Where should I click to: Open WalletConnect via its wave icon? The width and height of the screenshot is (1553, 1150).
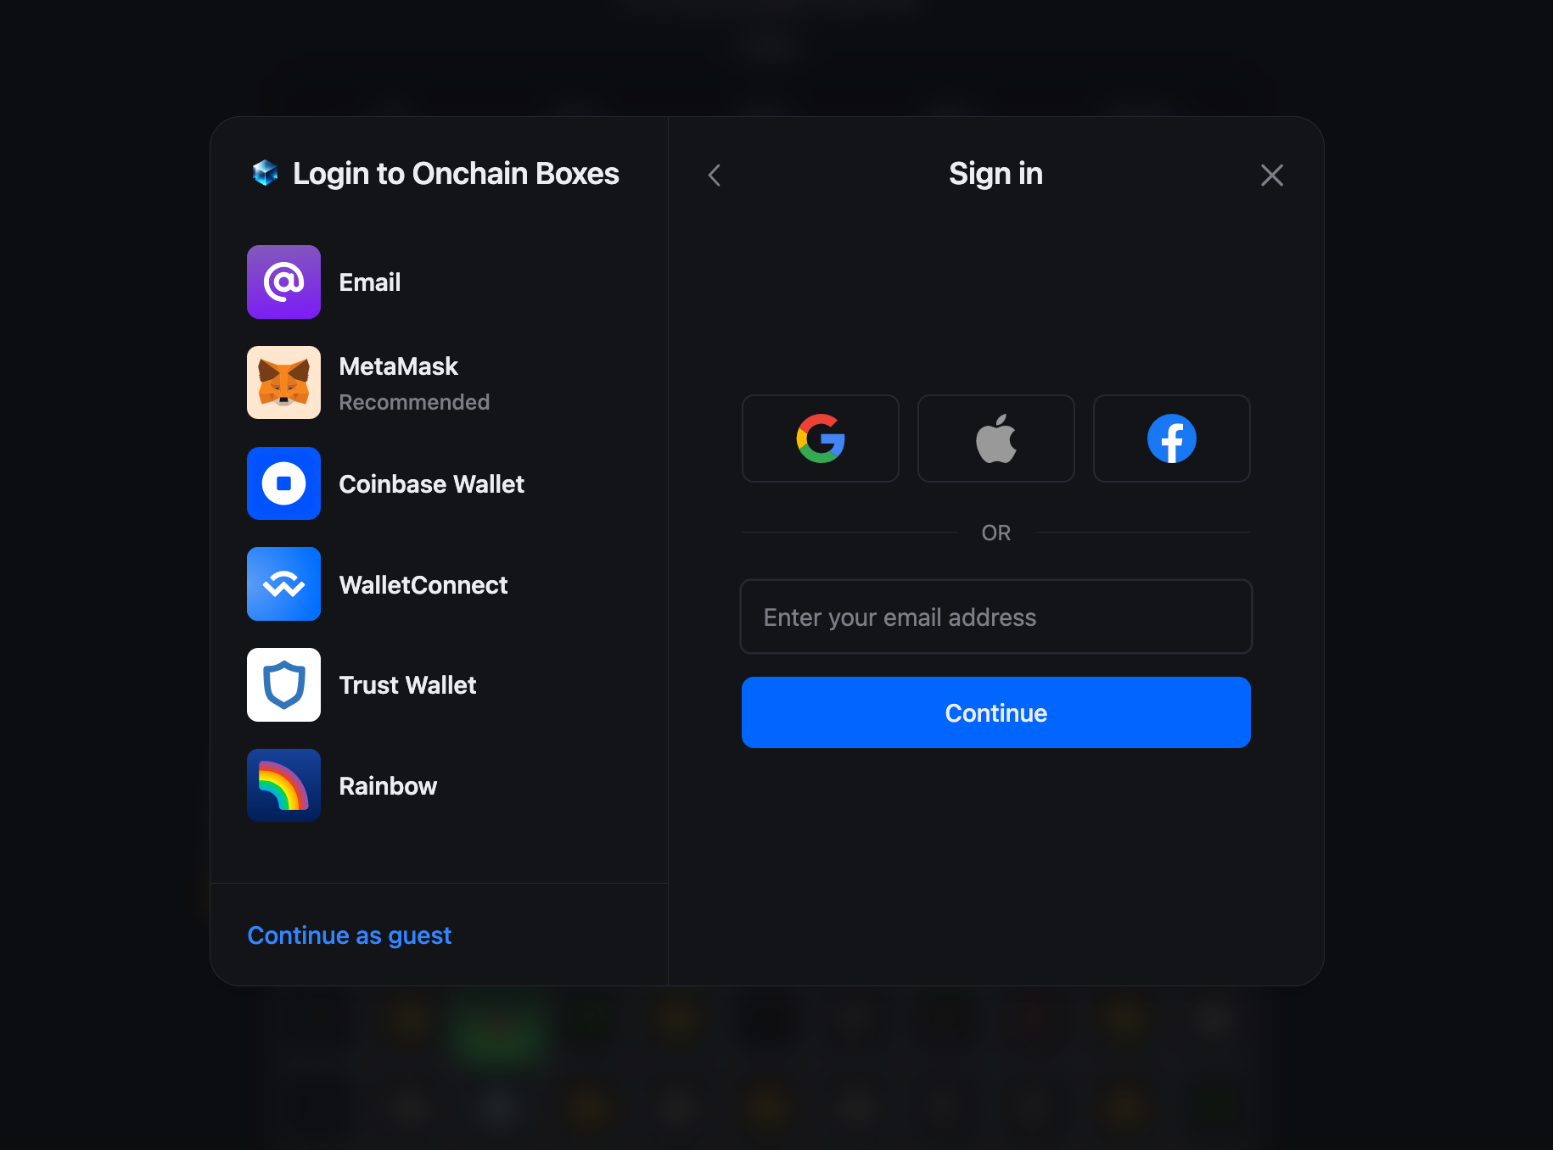coord(283,584)
